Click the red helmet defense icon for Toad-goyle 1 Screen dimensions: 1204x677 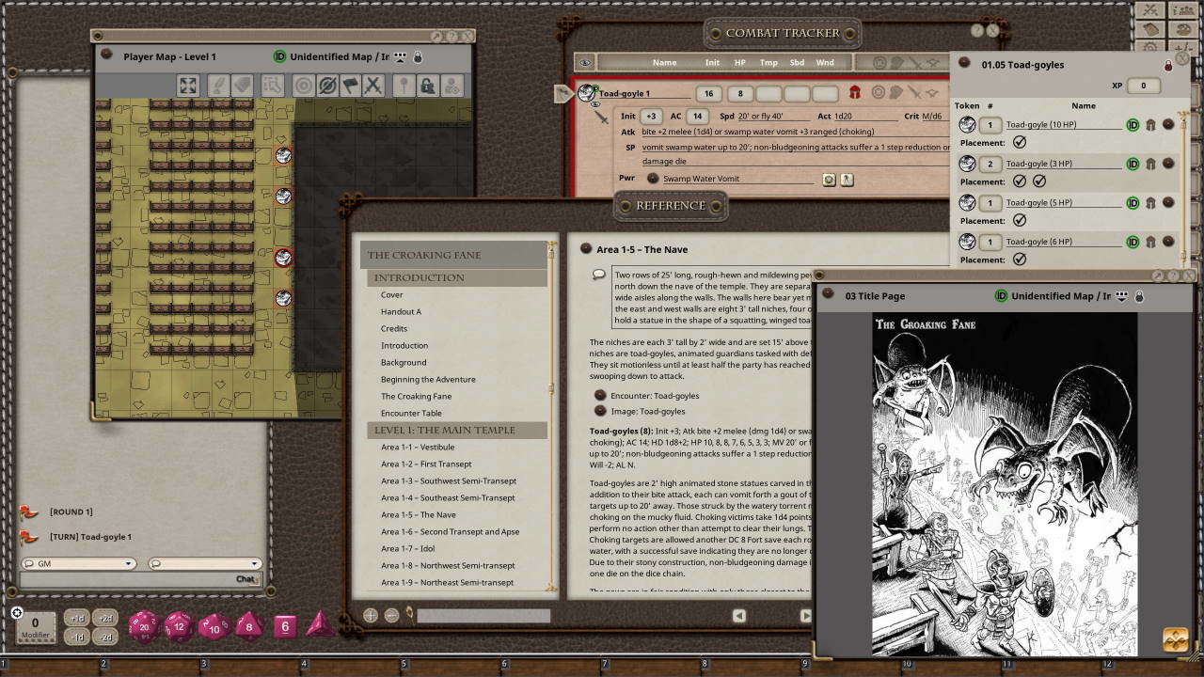(x=854, y=93)
